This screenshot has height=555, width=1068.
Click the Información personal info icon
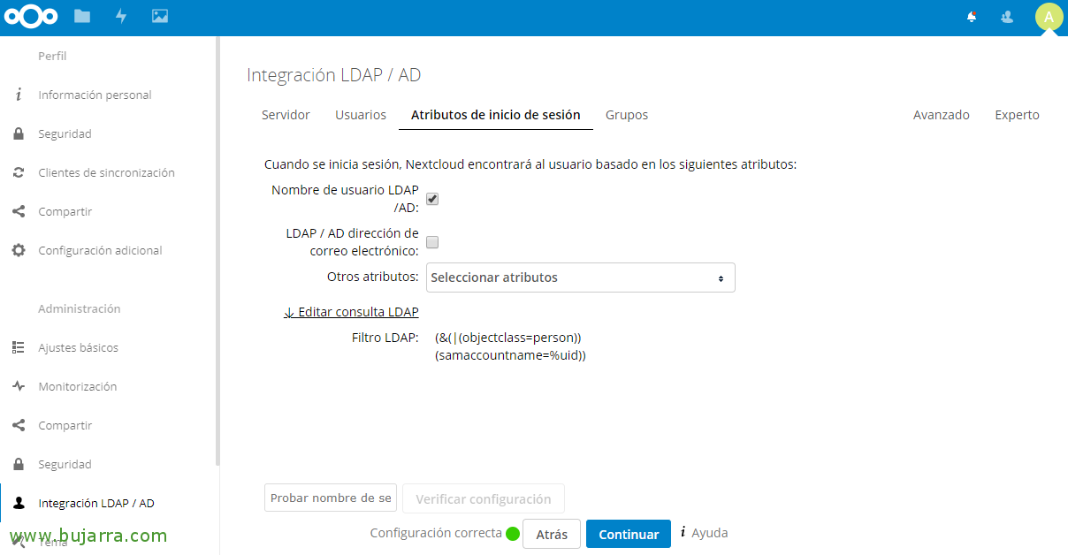pos(18,95)
